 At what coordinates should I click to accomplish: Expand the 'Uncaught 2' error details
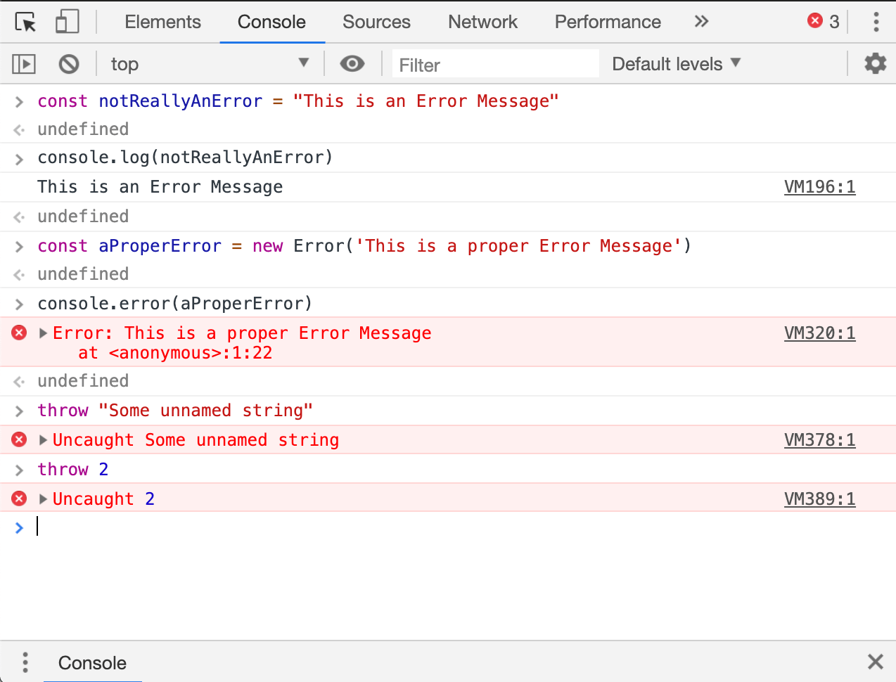(43, 498)
